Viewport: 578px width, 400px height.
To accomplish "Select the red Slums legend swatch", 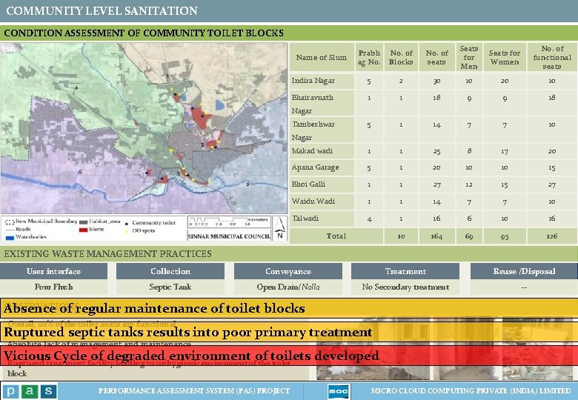I will [83, 230].
